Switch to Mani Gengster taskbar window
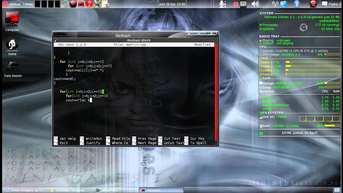 click(26, 190)
